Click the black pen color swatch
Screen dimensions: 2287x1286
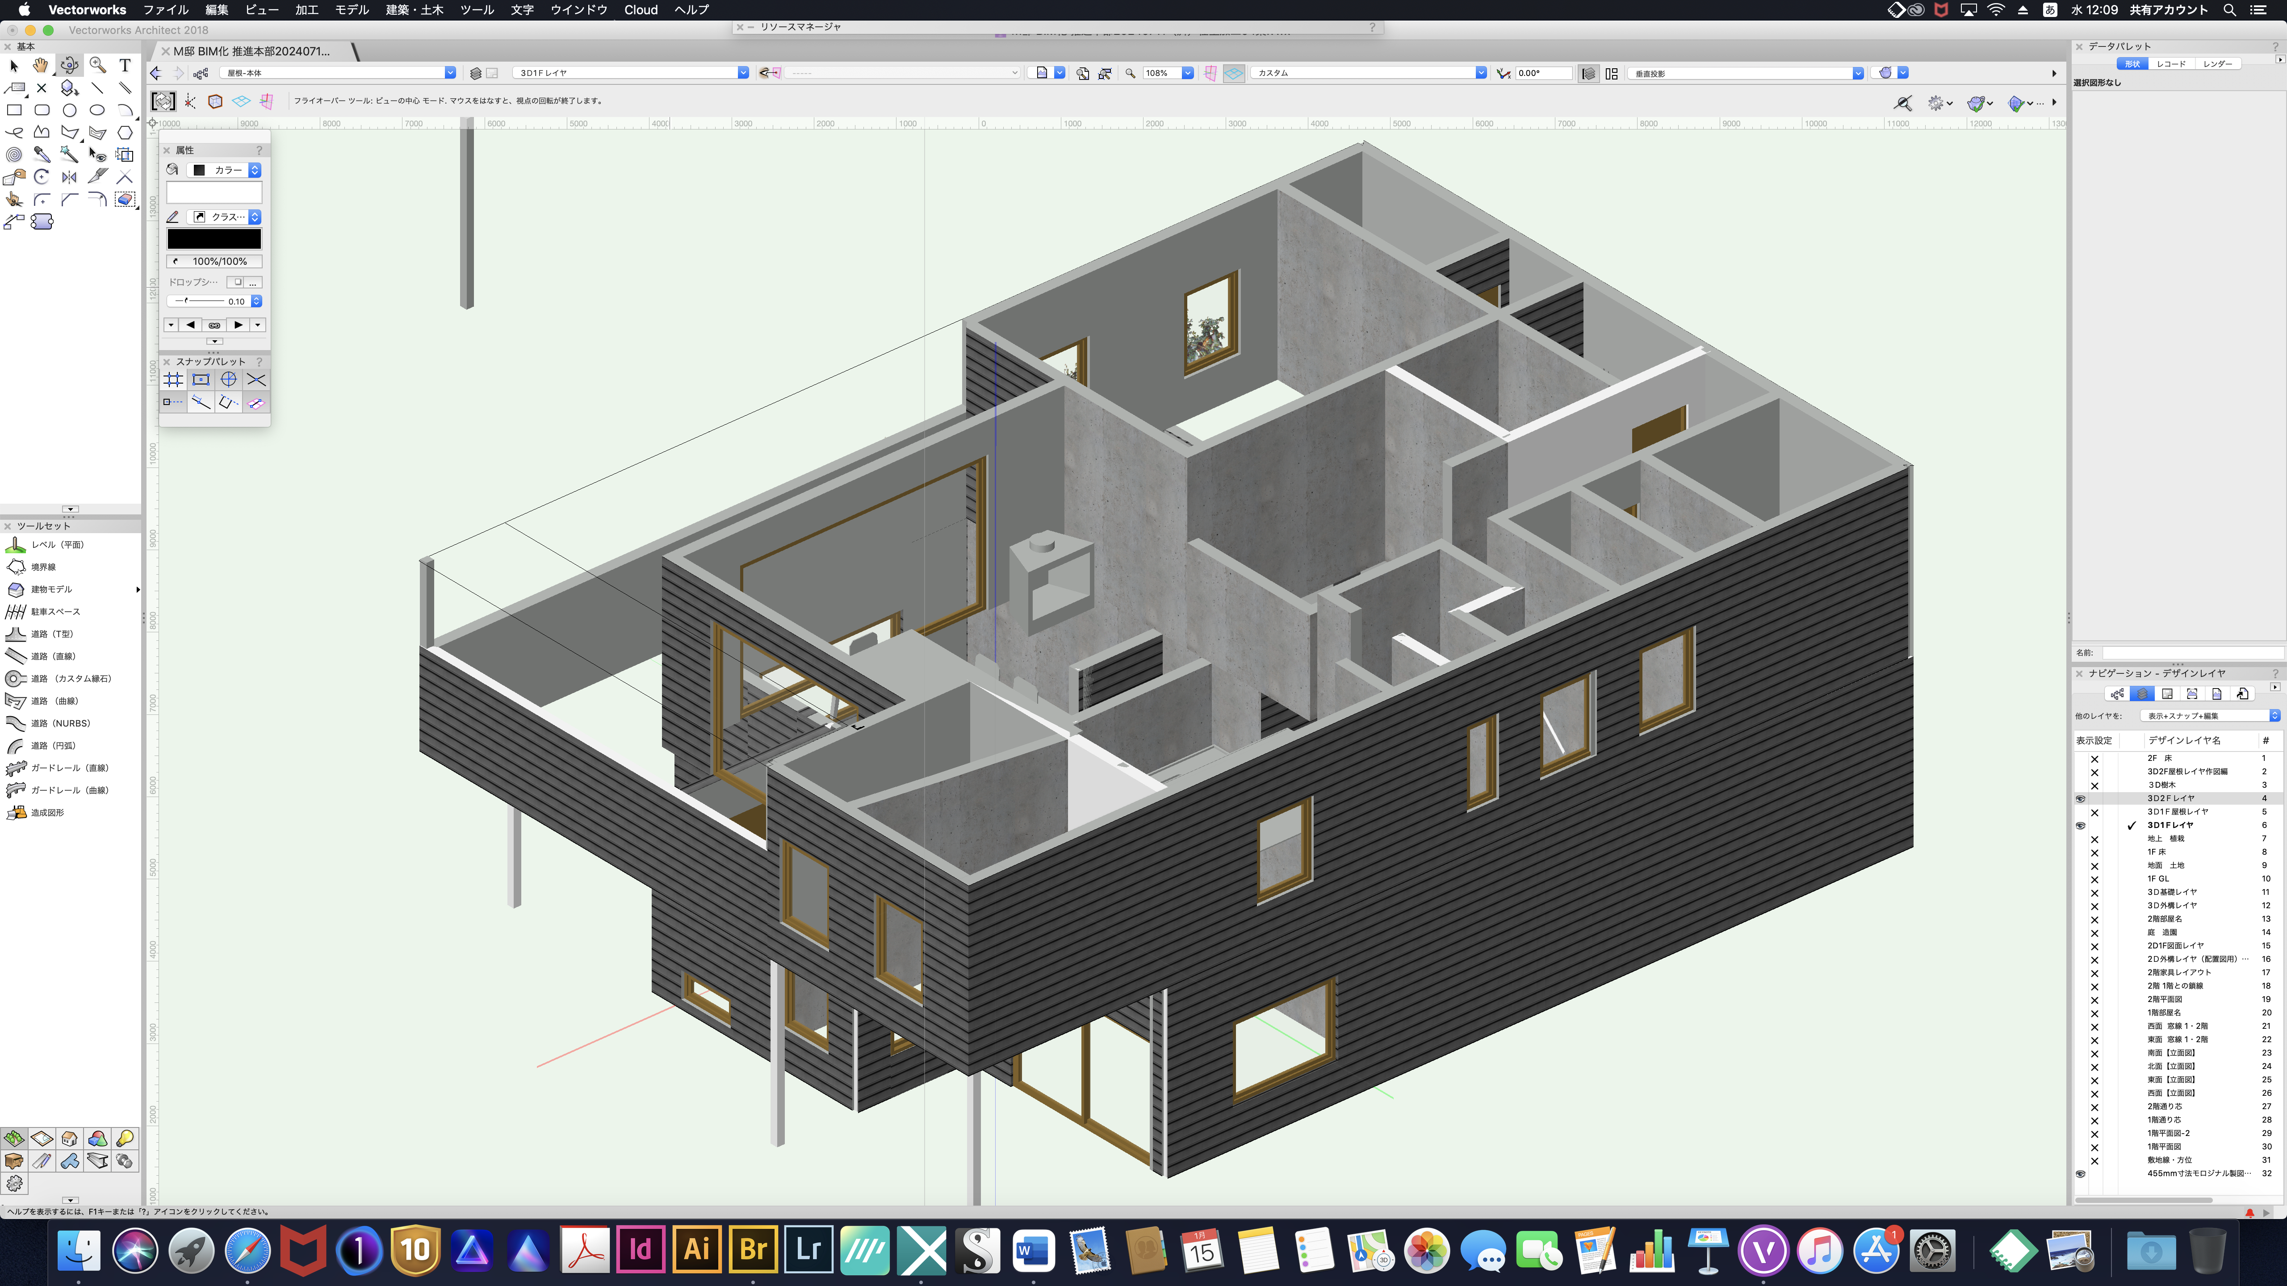click(214, 239)
